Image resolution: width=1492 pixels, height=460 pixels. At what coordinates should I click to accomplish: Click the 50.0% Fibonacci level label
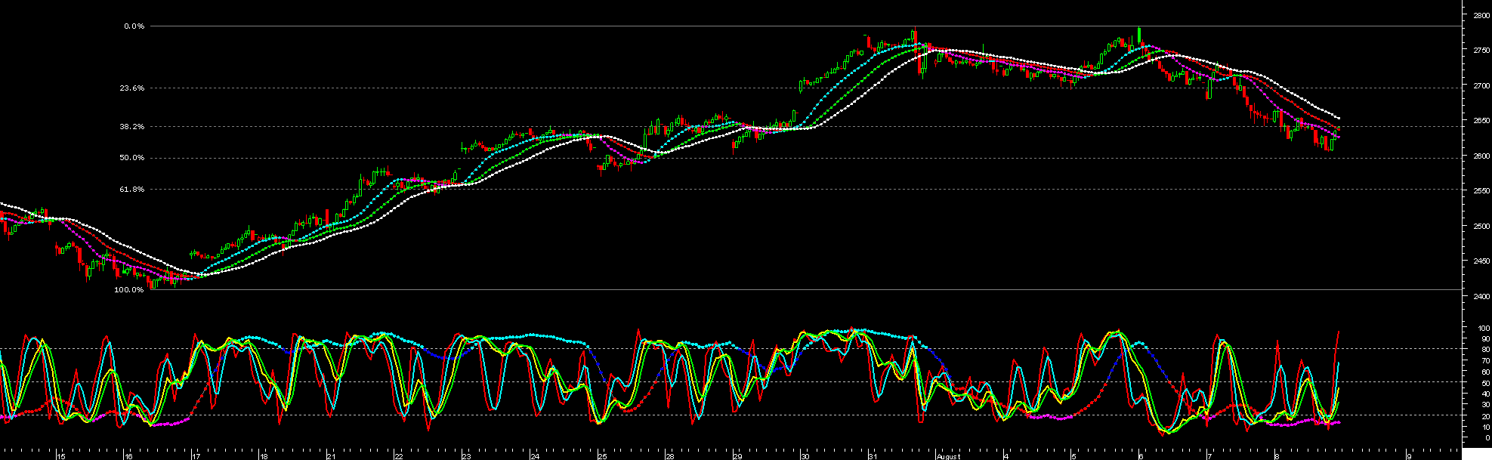[131, 158]
